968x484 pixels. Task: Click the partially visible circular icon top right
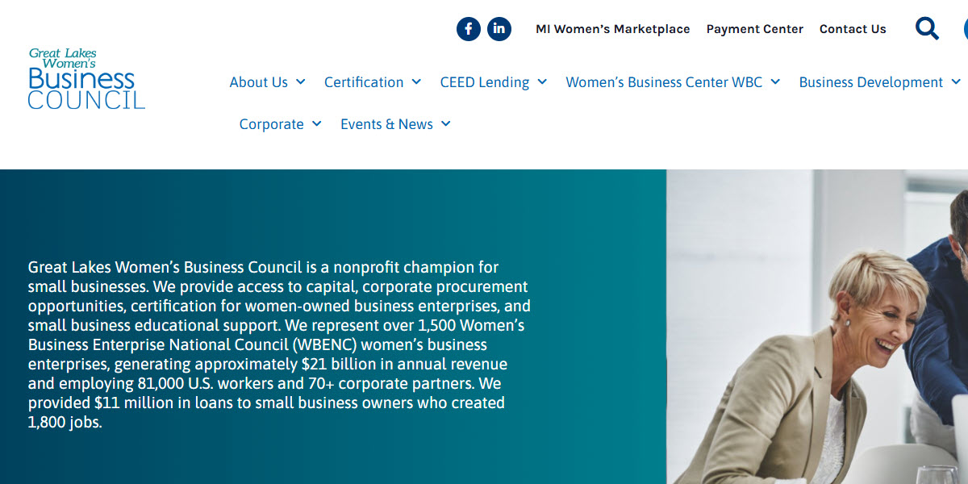pyautogui.click(x=965, y=28)
